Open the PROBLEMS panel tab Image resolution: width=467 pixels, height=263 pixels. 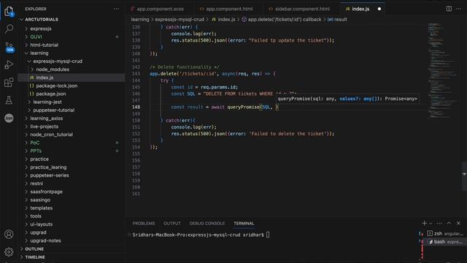point(144,224)
